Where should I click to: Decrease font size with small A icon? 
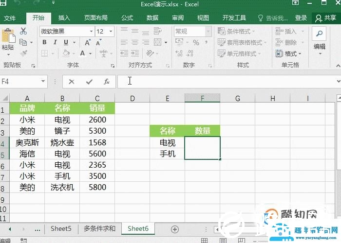point(98,42)
